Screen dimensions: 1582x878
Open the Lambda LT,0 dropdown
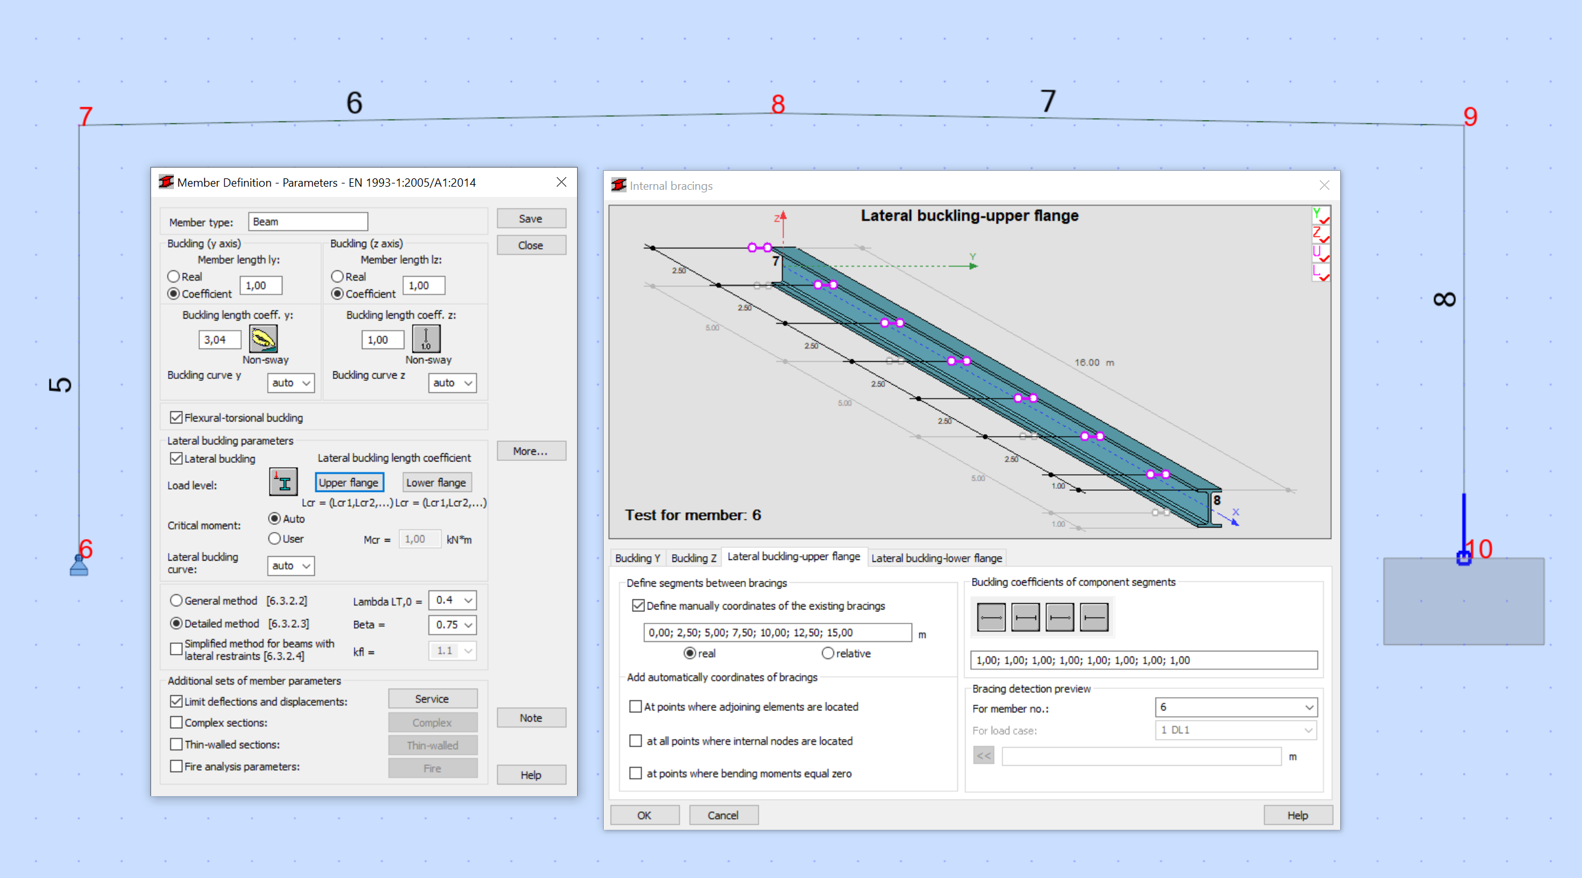coord(452,600)
